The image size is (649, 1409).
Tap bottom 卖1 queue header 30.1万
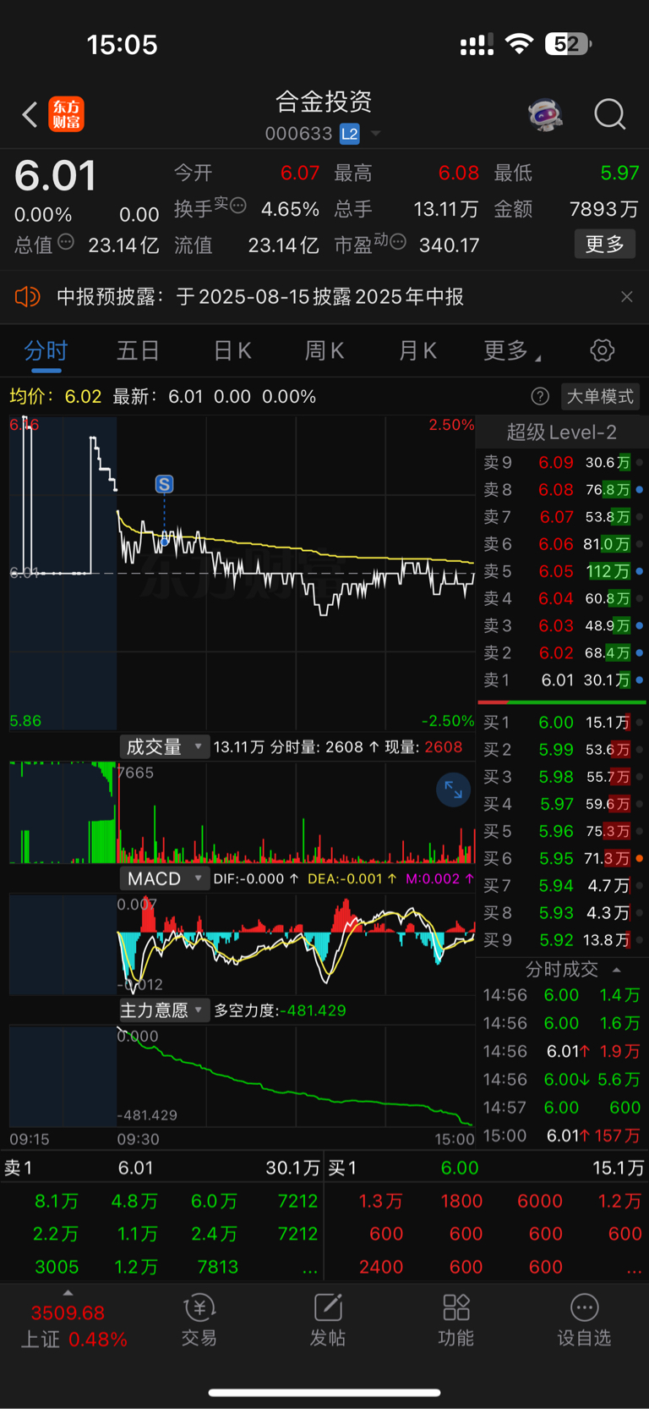(161, 1168)
